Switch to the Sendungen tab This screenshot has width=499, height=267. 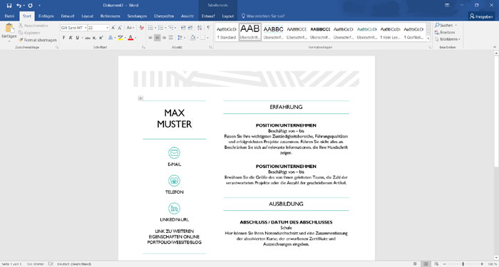pos(137,16)
